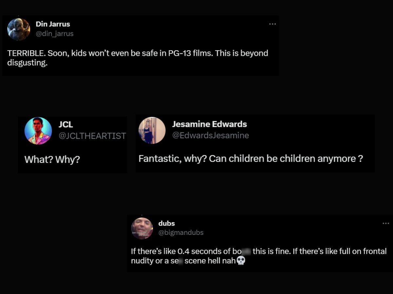Click the Jesamine Edwards display name

[209, 124]
